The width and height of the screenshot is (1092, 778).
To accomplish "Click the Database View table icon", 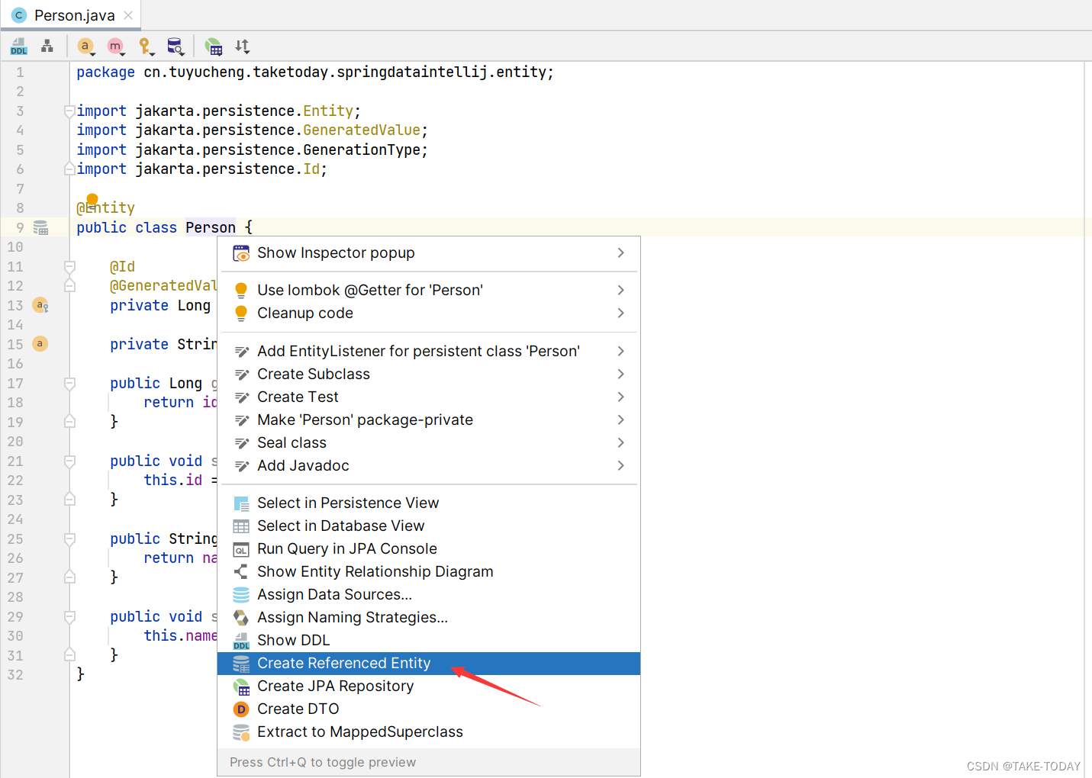I will (241, 526).
